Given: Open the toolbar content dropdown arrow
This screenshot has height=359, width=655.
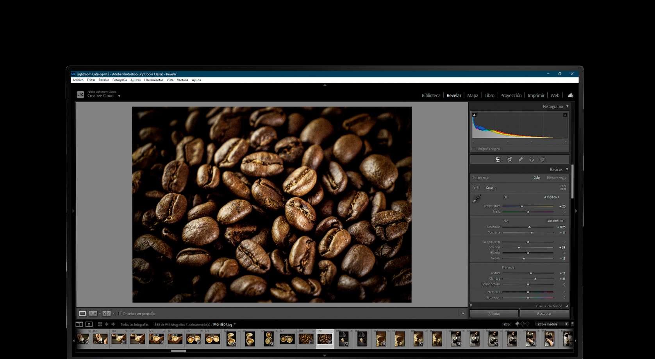Looking at the screenshot, I should point(463,313).
